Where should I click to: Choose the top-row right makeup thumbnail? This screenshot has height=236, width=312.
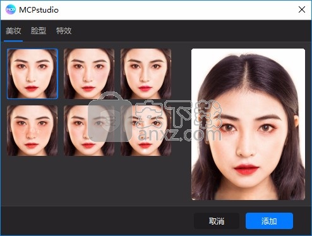[x=146, y=74]
